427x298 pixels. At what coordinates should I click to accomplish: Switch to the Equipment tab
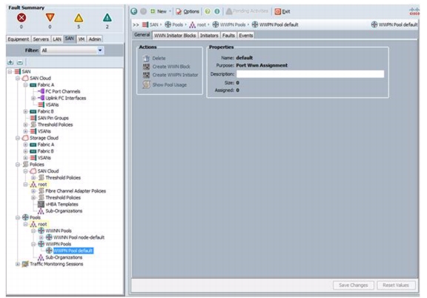[x=19, y=39]
